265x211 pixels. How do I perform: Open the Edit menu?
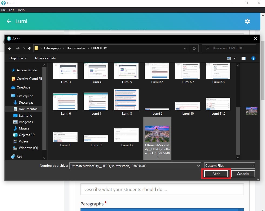(12, 10)
